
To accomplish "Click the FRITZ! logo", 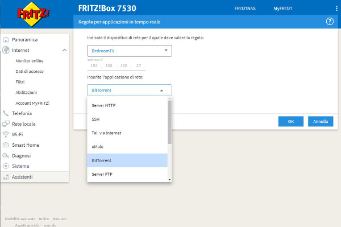I will click(x=33, y=14).
